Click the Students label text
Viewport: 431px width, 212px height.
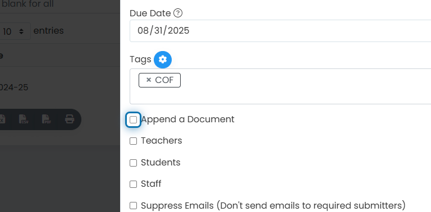(161, 163)
